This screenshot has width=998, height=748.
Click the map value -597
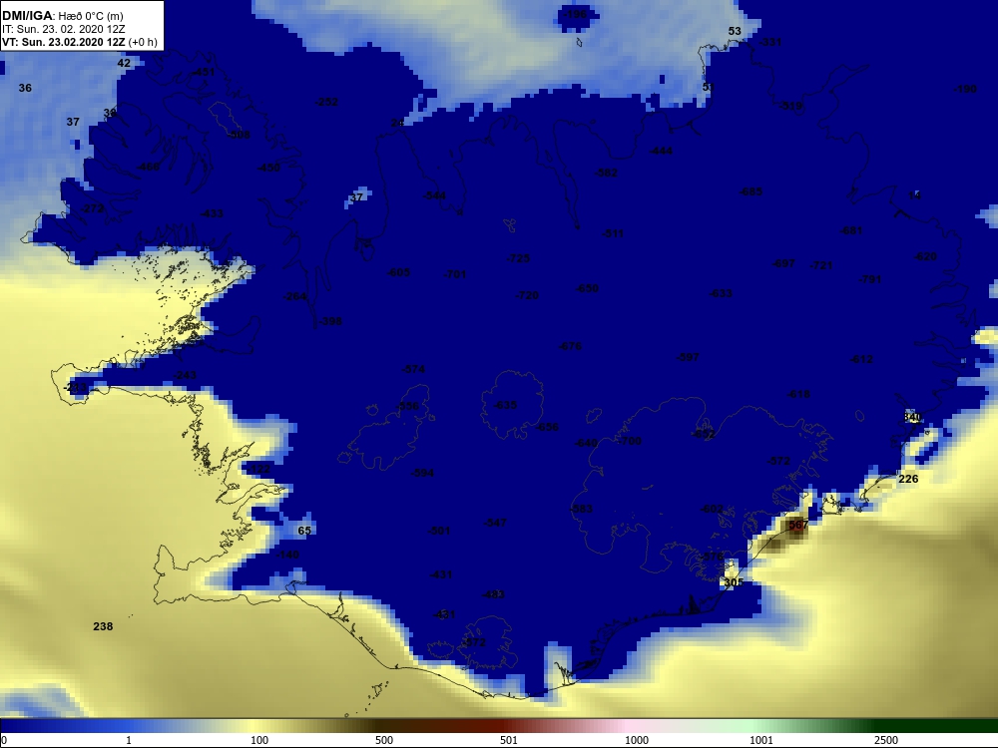click(x=688, y=357)
